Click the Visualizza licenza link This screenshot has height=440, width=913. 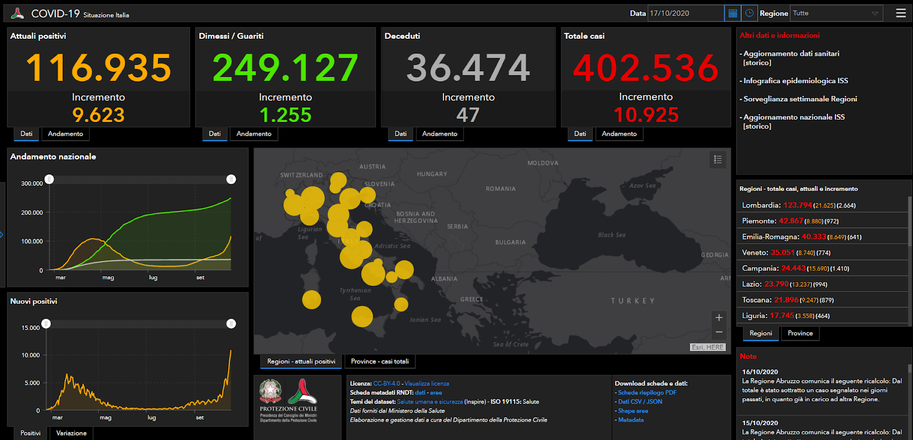427,384
